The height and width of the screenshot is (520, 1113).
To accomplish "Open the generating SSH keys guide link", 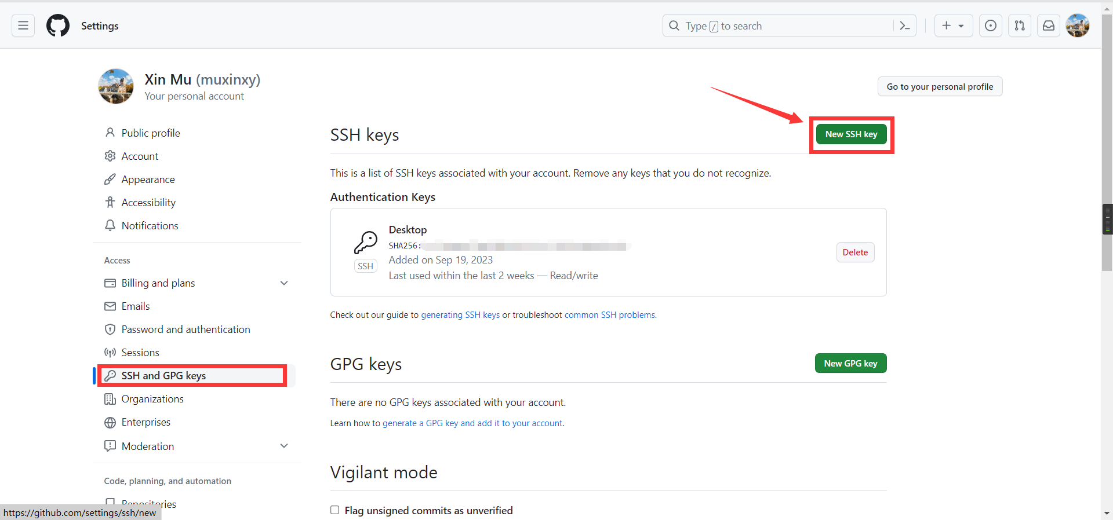I will click(x=460, y=315).
